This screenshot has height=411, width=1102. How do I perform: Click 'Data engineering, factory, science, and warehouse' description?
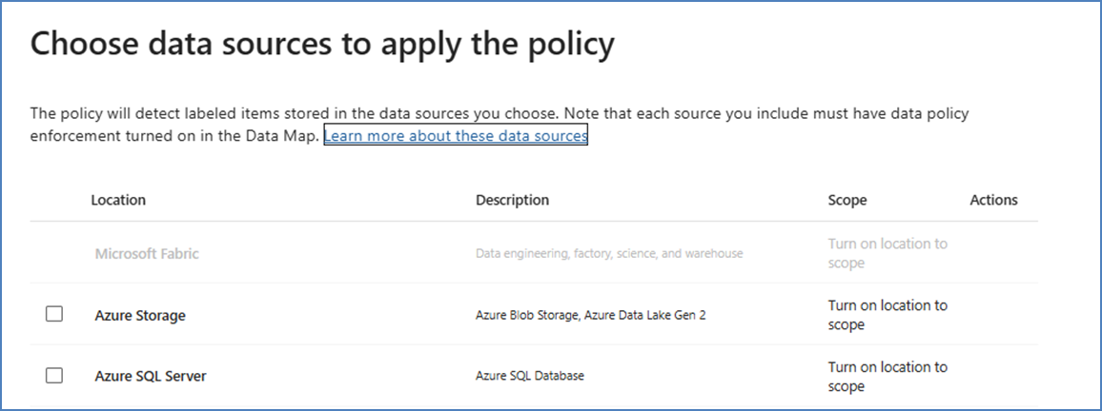(609, 254)
